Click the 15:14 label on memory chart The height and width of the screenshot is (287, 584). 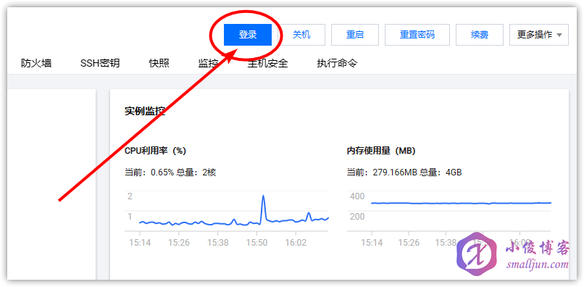pos(372,243)
